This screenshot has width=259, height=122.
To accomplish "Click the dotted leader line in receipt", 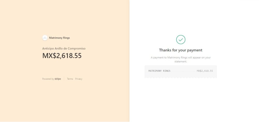I will 183,71.
